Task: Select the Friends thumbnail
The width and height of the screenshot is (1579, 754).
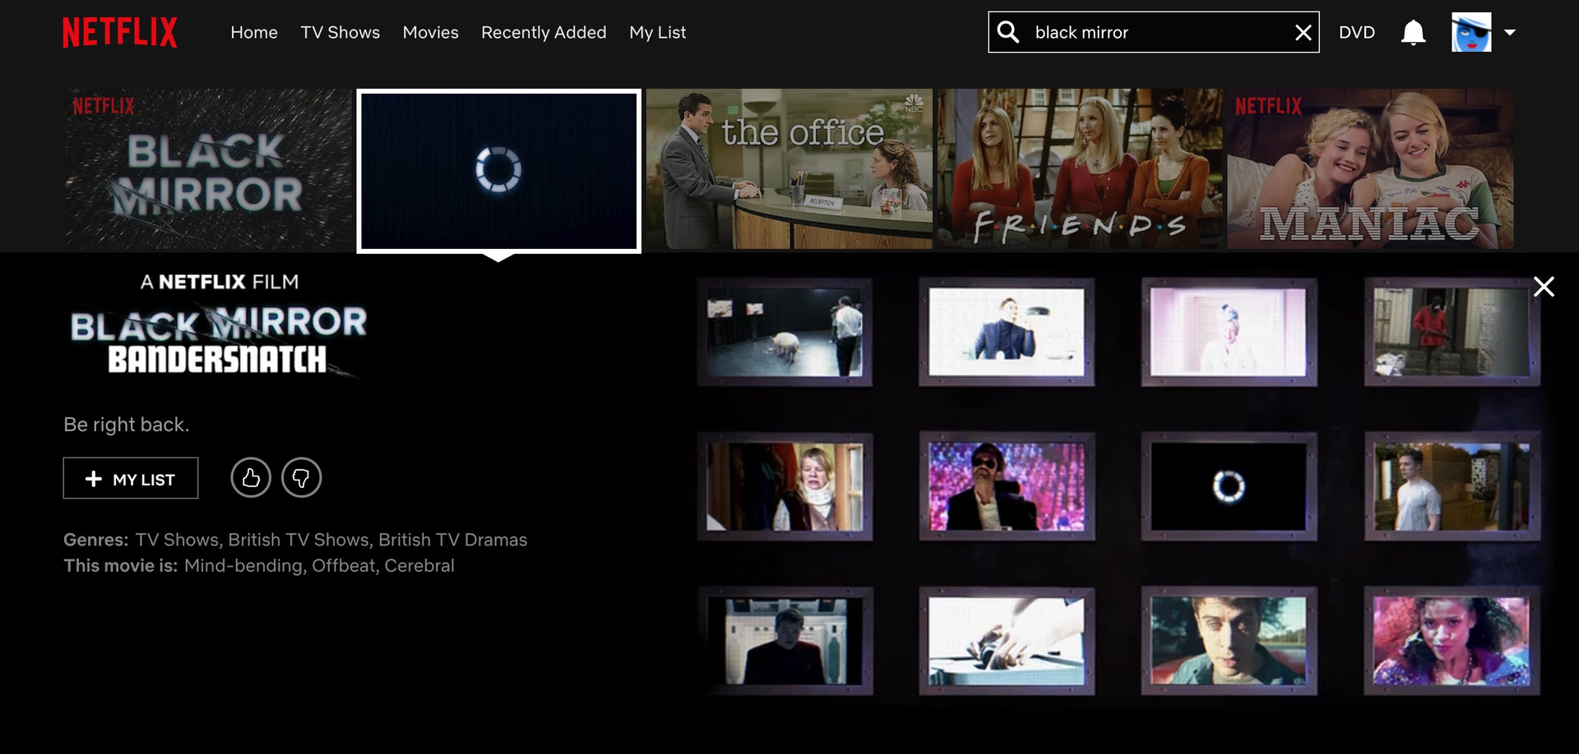Action: 1080,169
